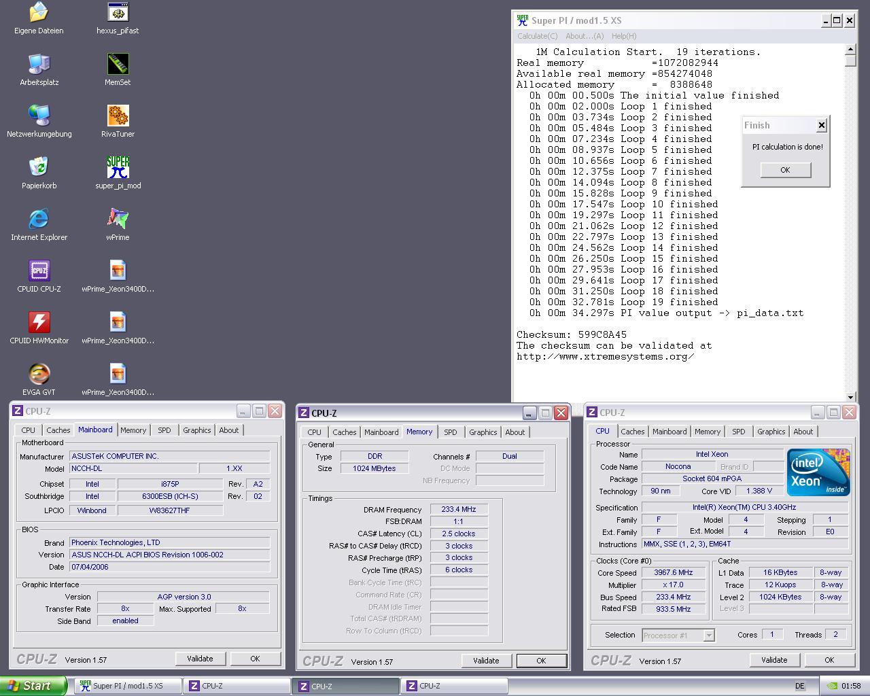Image resolution: width=870 pixels, height=696 pixels.
Task: Click OK in Mainboard CPU-Z window
Action: point(255,659)
